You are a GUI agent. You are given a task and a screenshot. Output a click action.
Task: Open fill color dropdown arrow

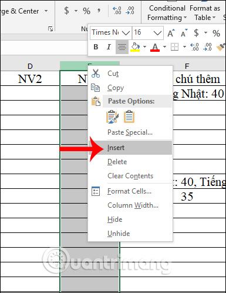click(144, 47)
